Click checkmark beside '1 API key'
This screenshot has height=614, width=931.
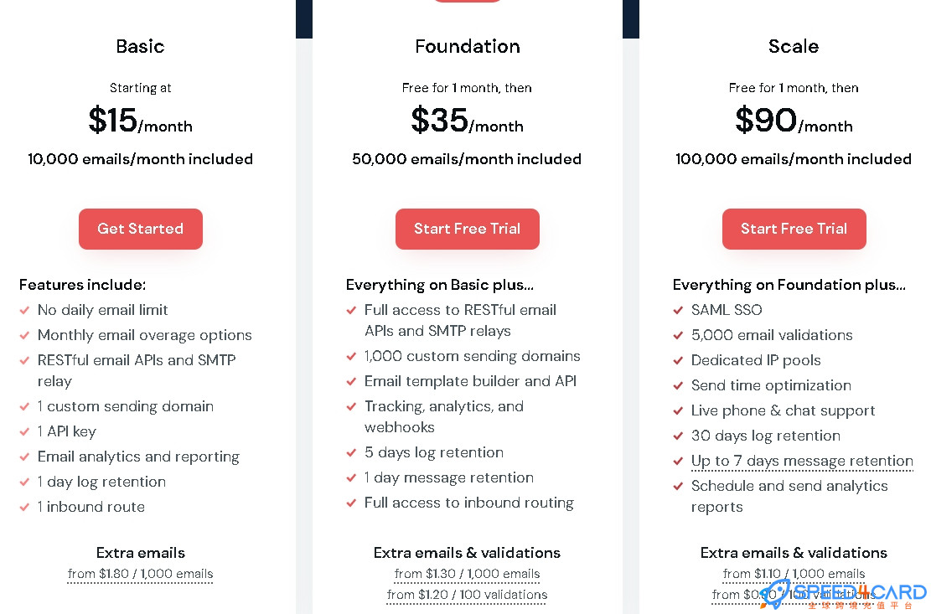(24, 431)
